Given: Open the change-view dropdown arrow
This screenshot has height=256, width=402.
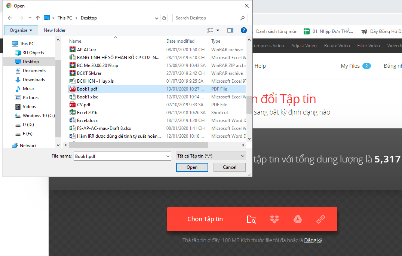Looking at the screenshot, I should coord(218,30).
